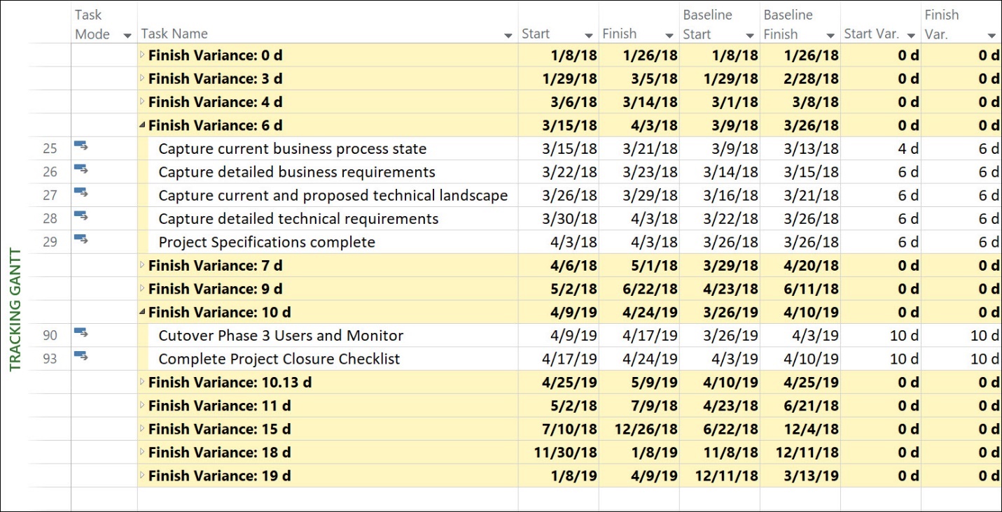Viewport: 1002px width, 512px height.
Task: Expand the Finish Variance: 15 d group
Action: [x=143, y=429]
